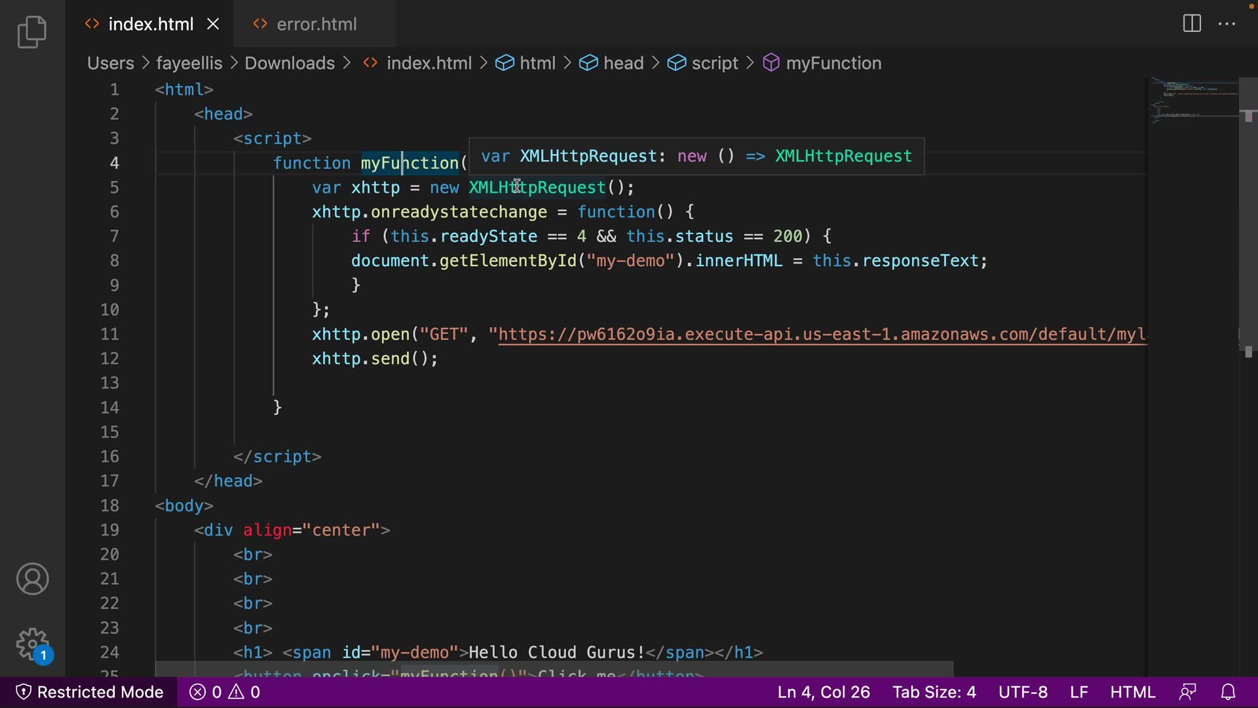Click the feedback icon in status bar

[x=1188, y=692]
